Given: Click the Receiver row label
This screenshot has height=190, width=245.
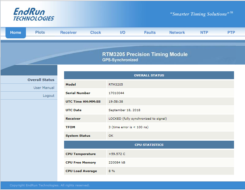Looking at the screenshot, I should [x=73, y=118].
